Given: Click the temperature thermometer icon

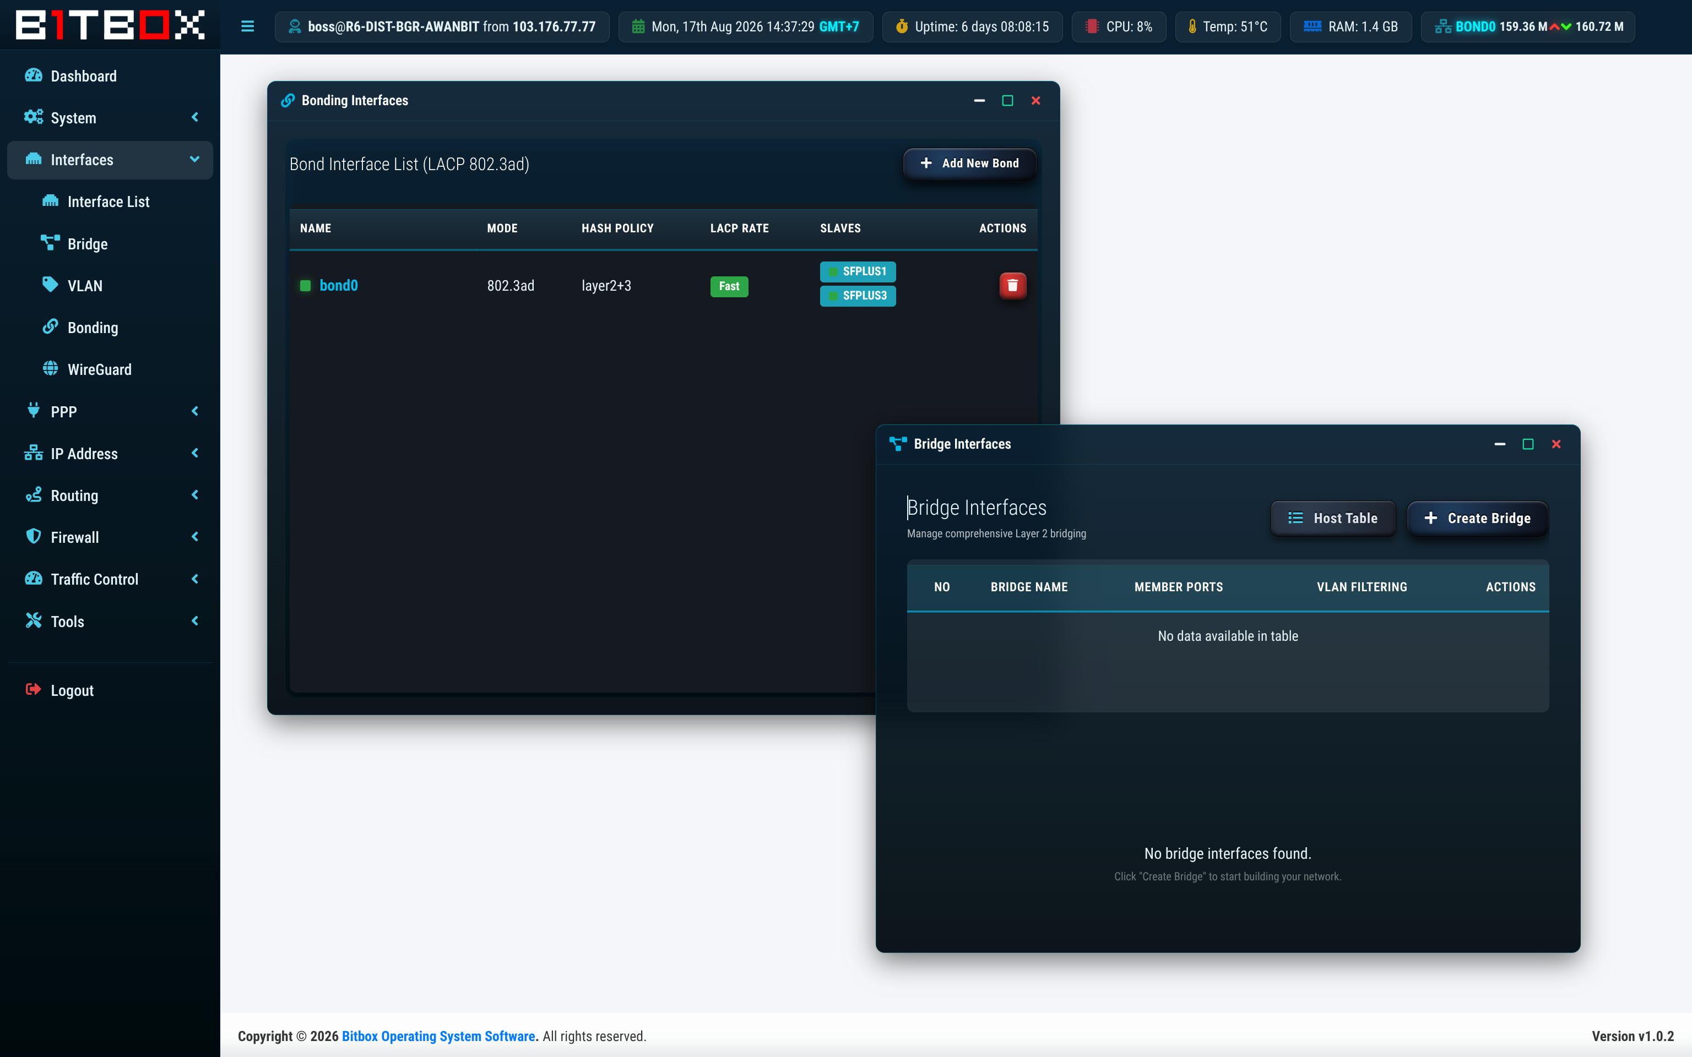Looking at the screenshot, I should [x=1192, y=26].
